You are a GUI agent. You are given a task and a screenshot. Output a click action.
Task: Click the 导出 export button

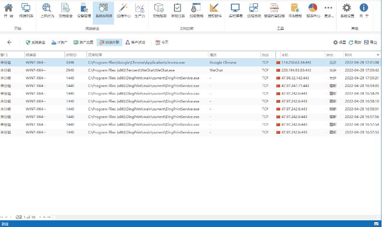(x=370, y=43)
